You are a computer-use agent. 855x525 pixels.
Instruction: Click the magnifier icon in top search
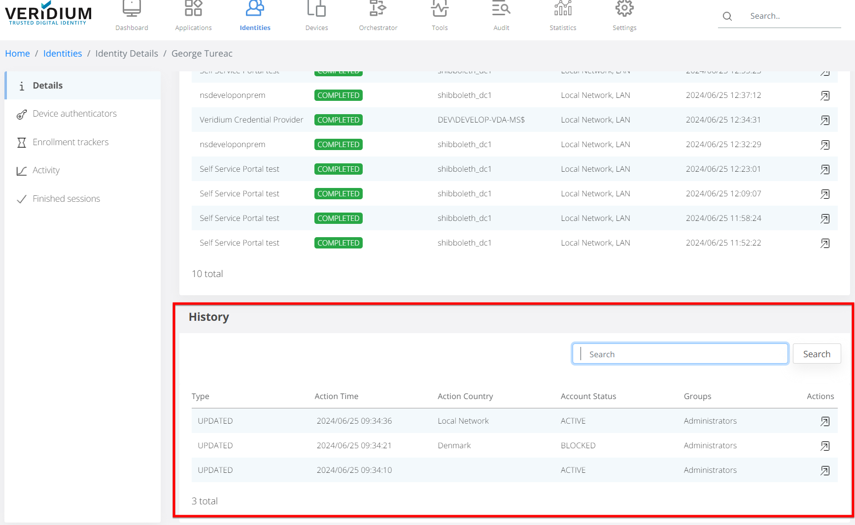tap(727, 16)
